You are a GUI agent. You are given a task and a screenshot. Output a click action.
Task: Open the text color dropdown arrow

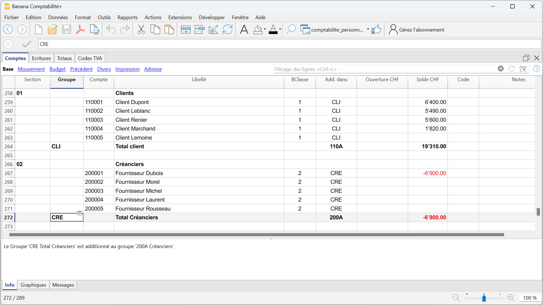pyautogui.click(x=280, y=29)
